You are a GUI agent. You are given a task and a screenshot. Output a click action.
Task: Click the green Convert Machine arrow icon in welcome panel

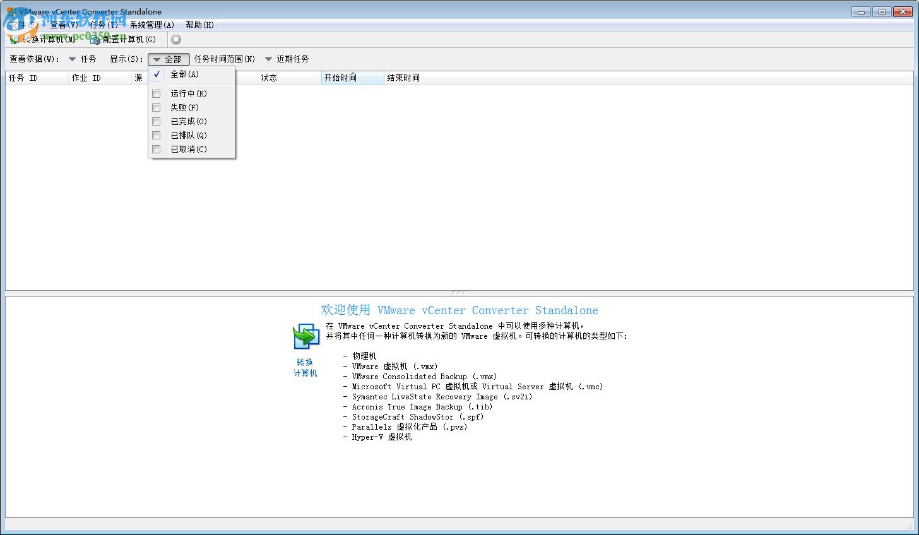[x=306, y=336]
